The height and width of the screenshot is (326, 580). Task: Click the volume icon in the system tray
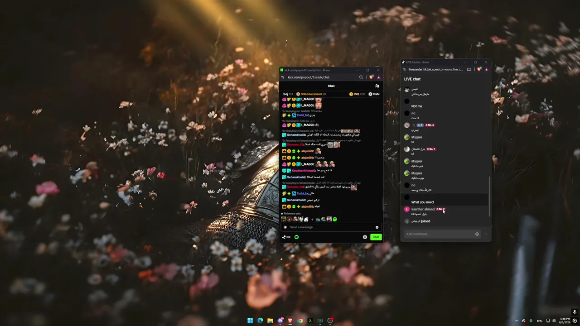[x=555, y=321]
